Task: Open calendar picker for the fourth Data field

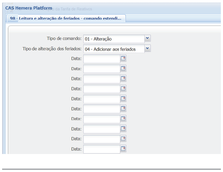Action: point(123,89)
